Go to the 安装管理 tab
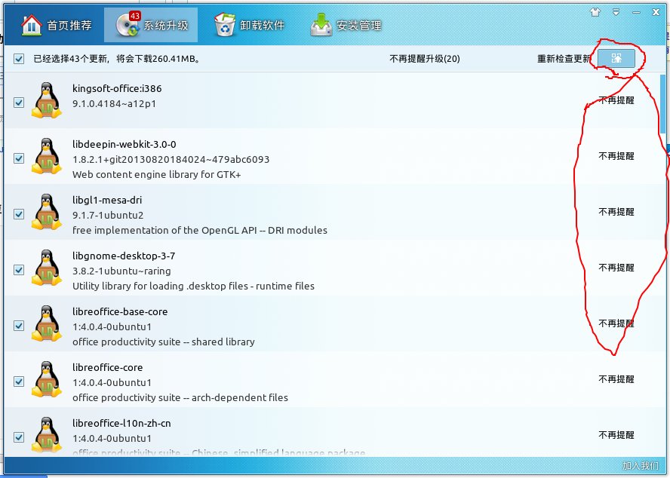The width and height of the screenshot is (670, 478). (x=346, y=25)
